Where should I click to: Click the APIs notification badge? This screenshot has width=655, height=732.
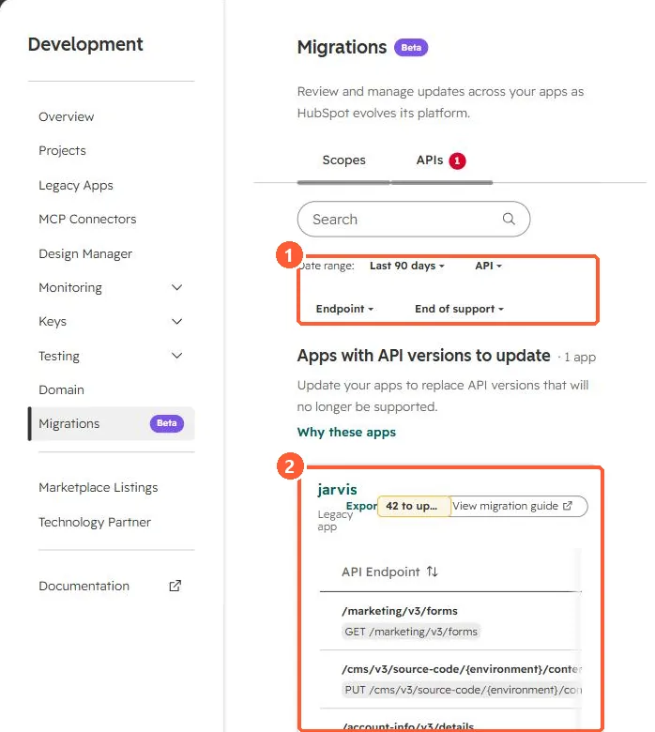(x=457, y=160)
